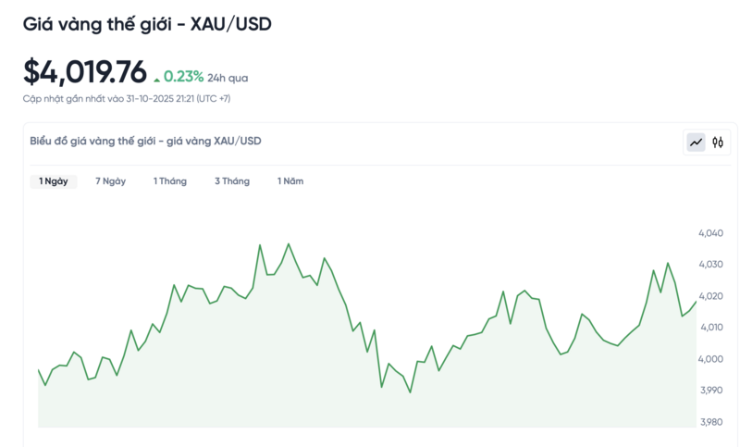Show the 1 Tháng chart range
Screen dimensions: 740x447
(170, 181)
